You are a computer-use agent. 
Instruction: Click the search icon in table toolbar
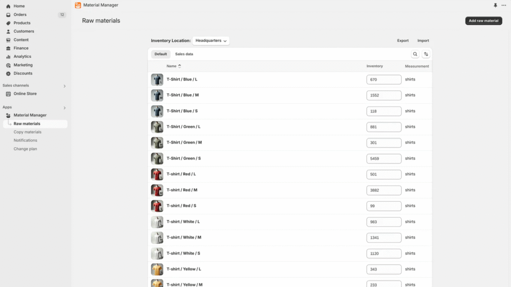pyautogui.click(x=415, y=54)
